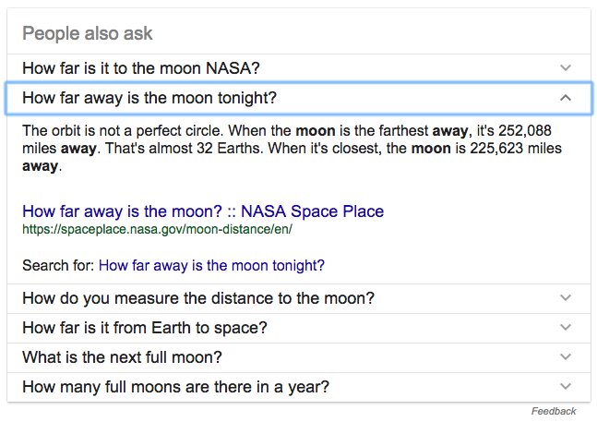The height and width of the screenshot is (422, 597).
Task: Expand the question 'How many full moons are there in a year?'
Action: [x=176, y=387]
